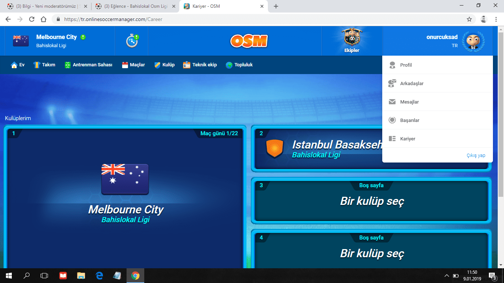Open the Kulüp menu

coord(165,65)
